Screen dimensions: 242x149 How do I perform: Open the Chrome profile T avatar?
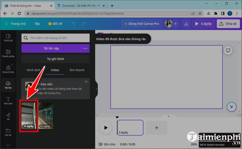(x=229, y=14)
